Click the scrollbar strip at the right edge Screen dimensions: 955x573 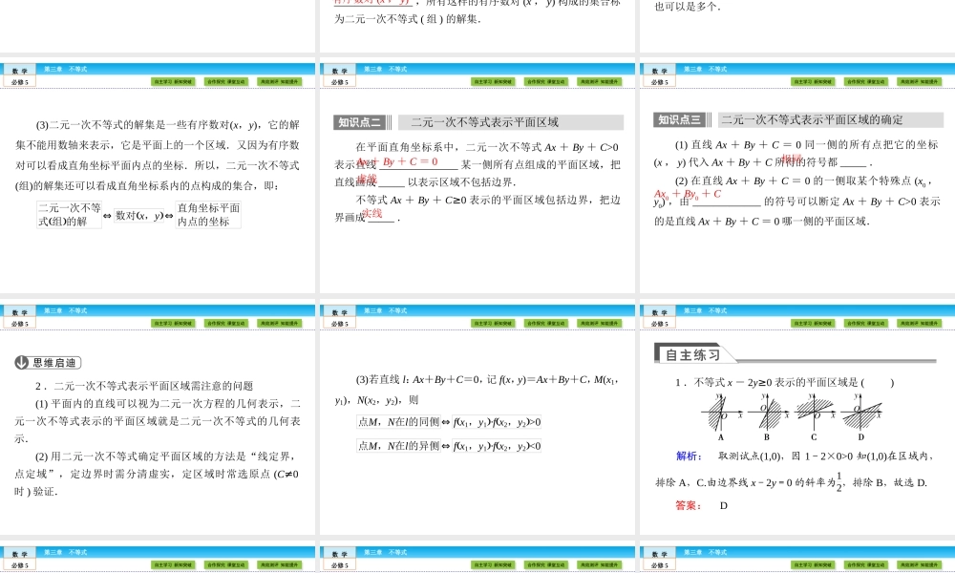click(x=952, y=286)
